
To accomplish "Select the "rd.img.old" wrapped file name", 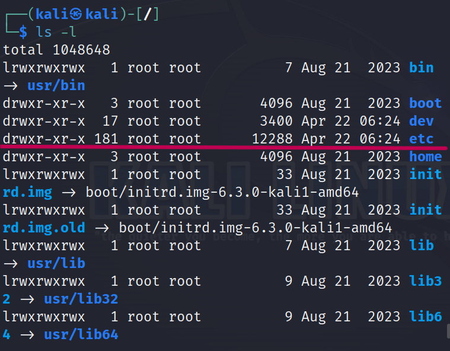I will 44,228.
